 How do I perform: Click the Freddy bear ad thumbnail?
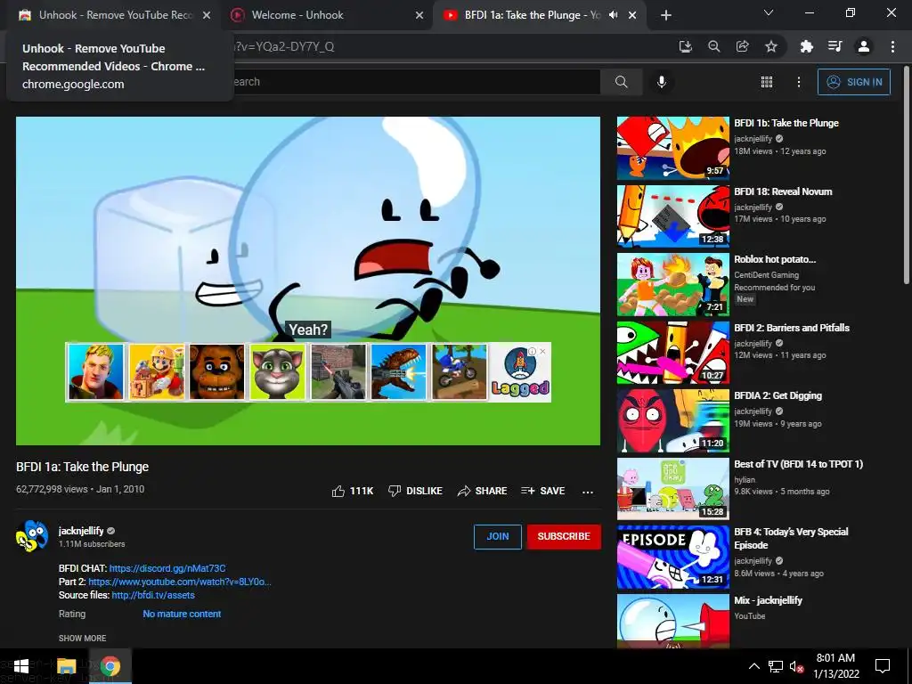click(217, 371)
